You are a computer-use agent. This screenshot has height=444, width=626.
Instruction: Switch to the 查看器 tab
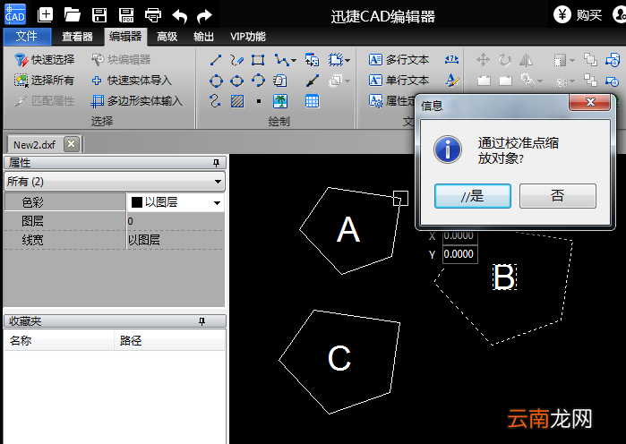(77, 37)
